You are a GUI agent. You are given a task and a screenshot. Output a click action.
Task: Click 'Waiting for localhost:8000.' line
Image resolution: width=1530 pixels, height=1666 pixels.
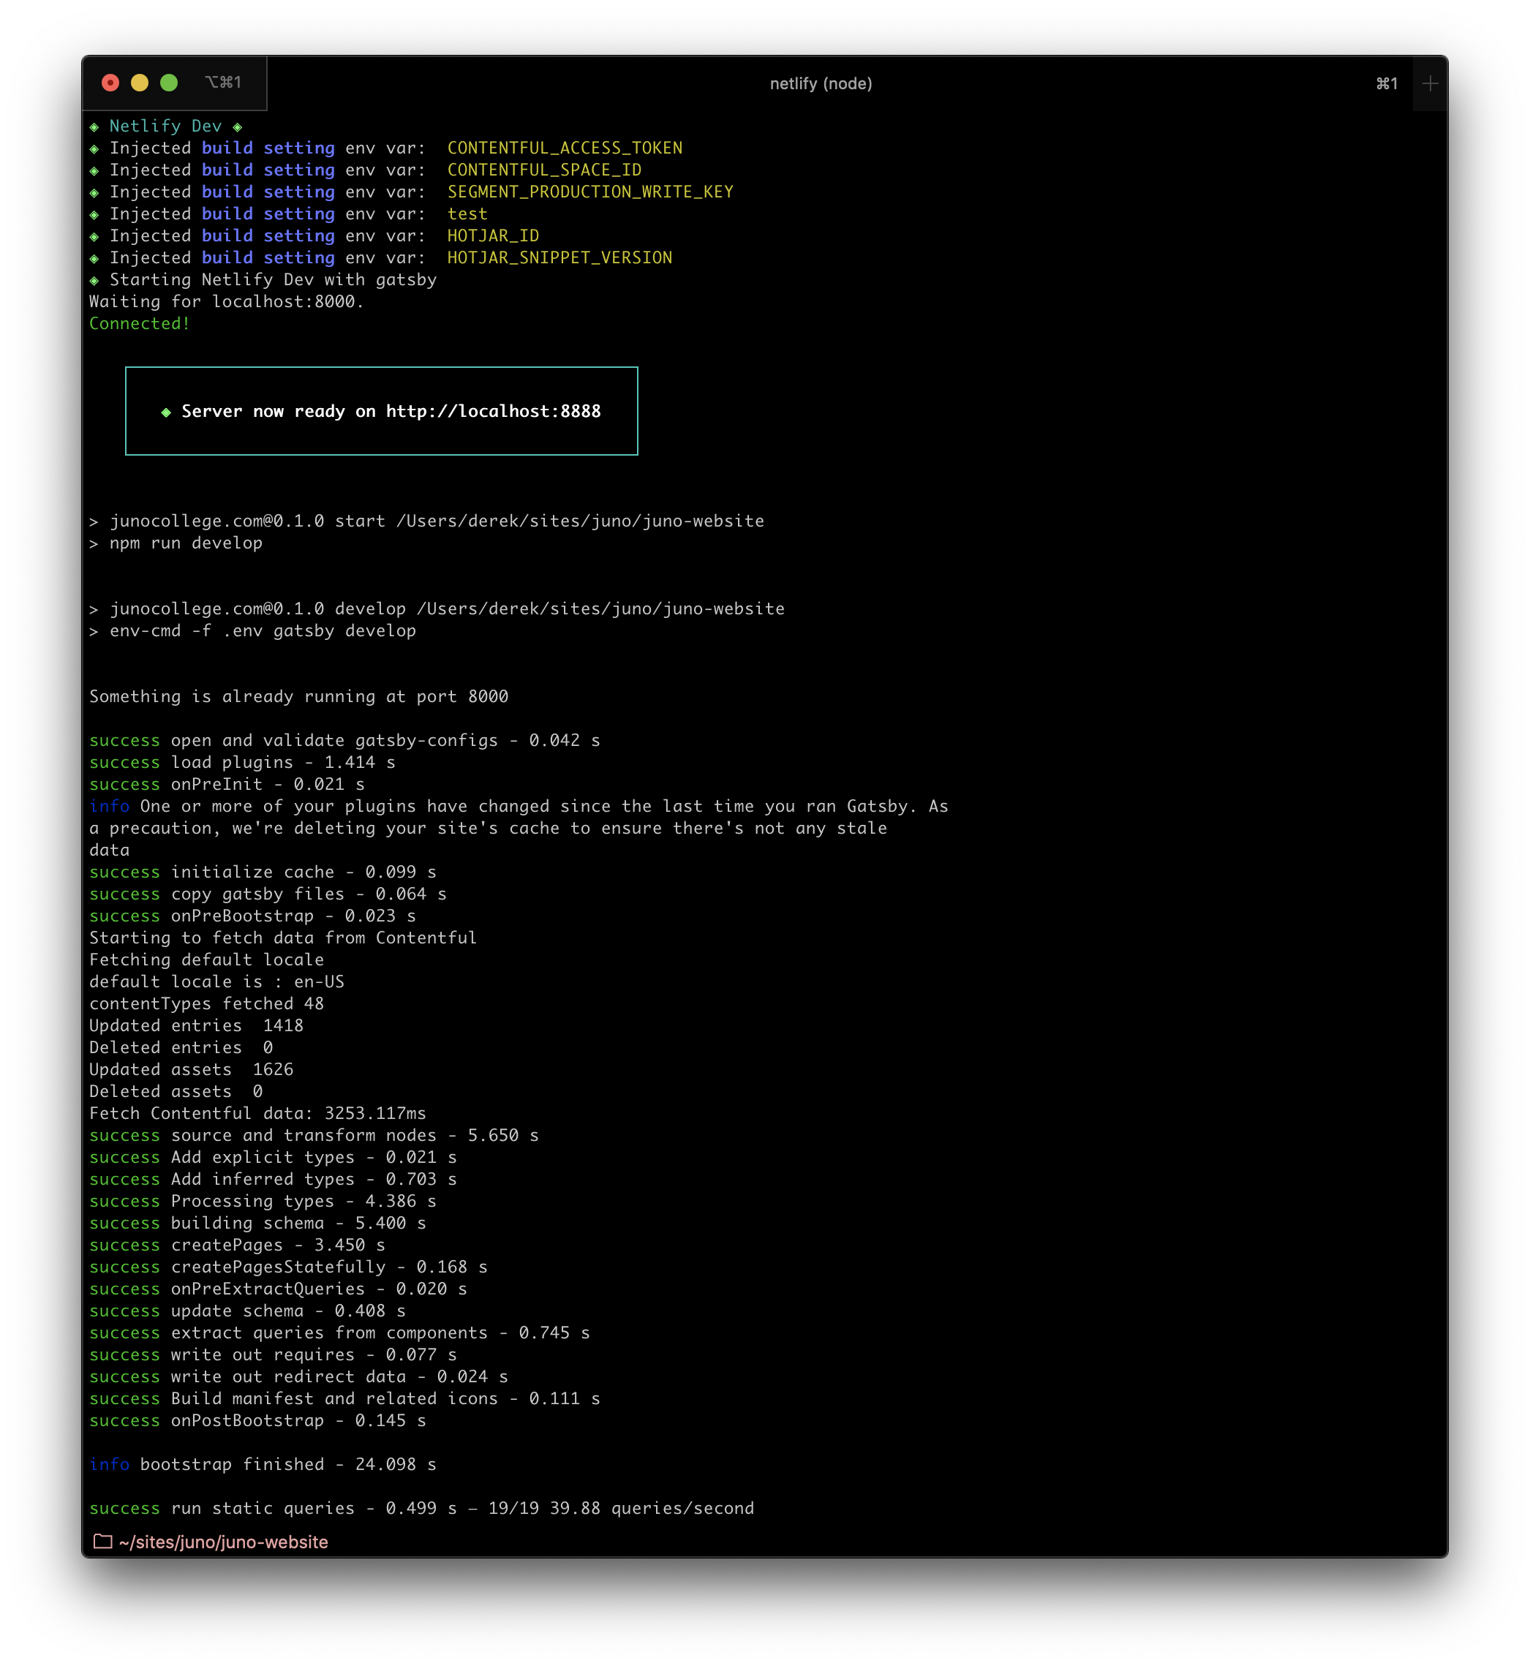[227, 301]
